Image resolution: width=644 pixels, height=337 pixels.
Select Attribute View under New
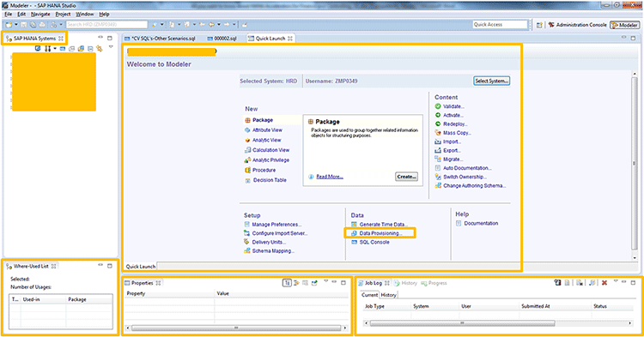click(267, 130)
